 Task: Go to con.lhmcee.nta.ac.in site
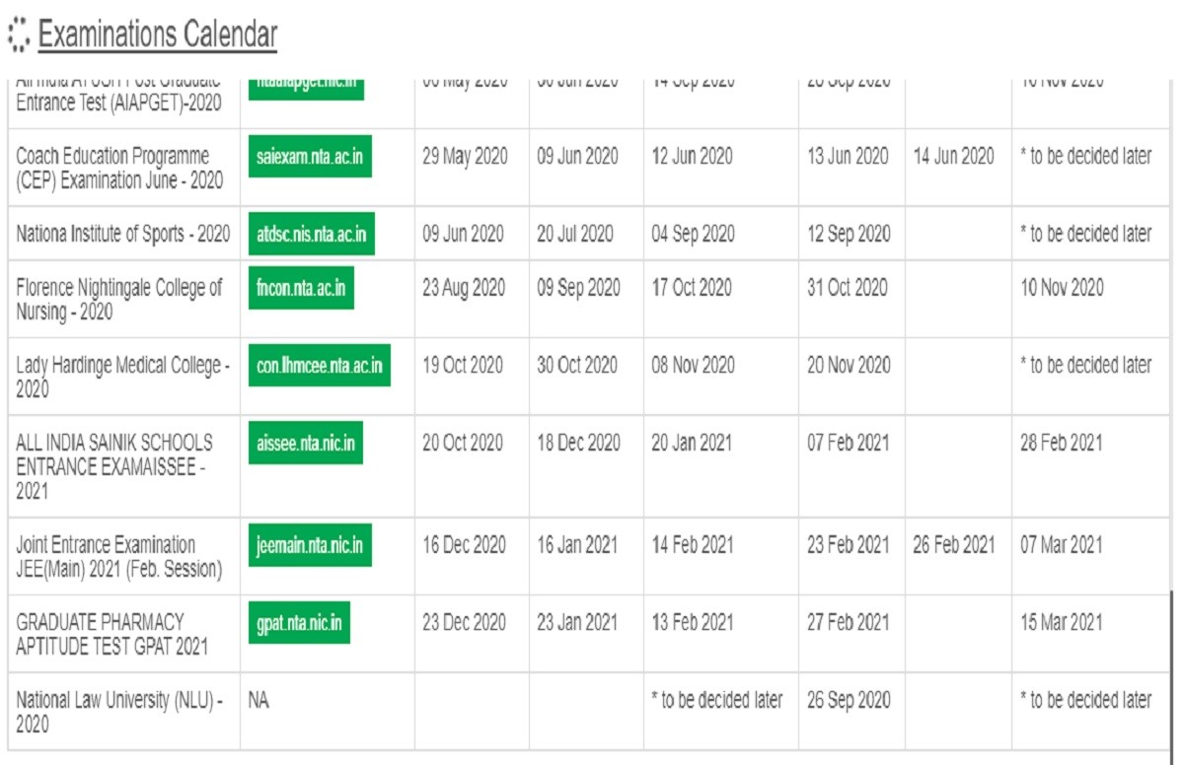click(x=319, y=366)
